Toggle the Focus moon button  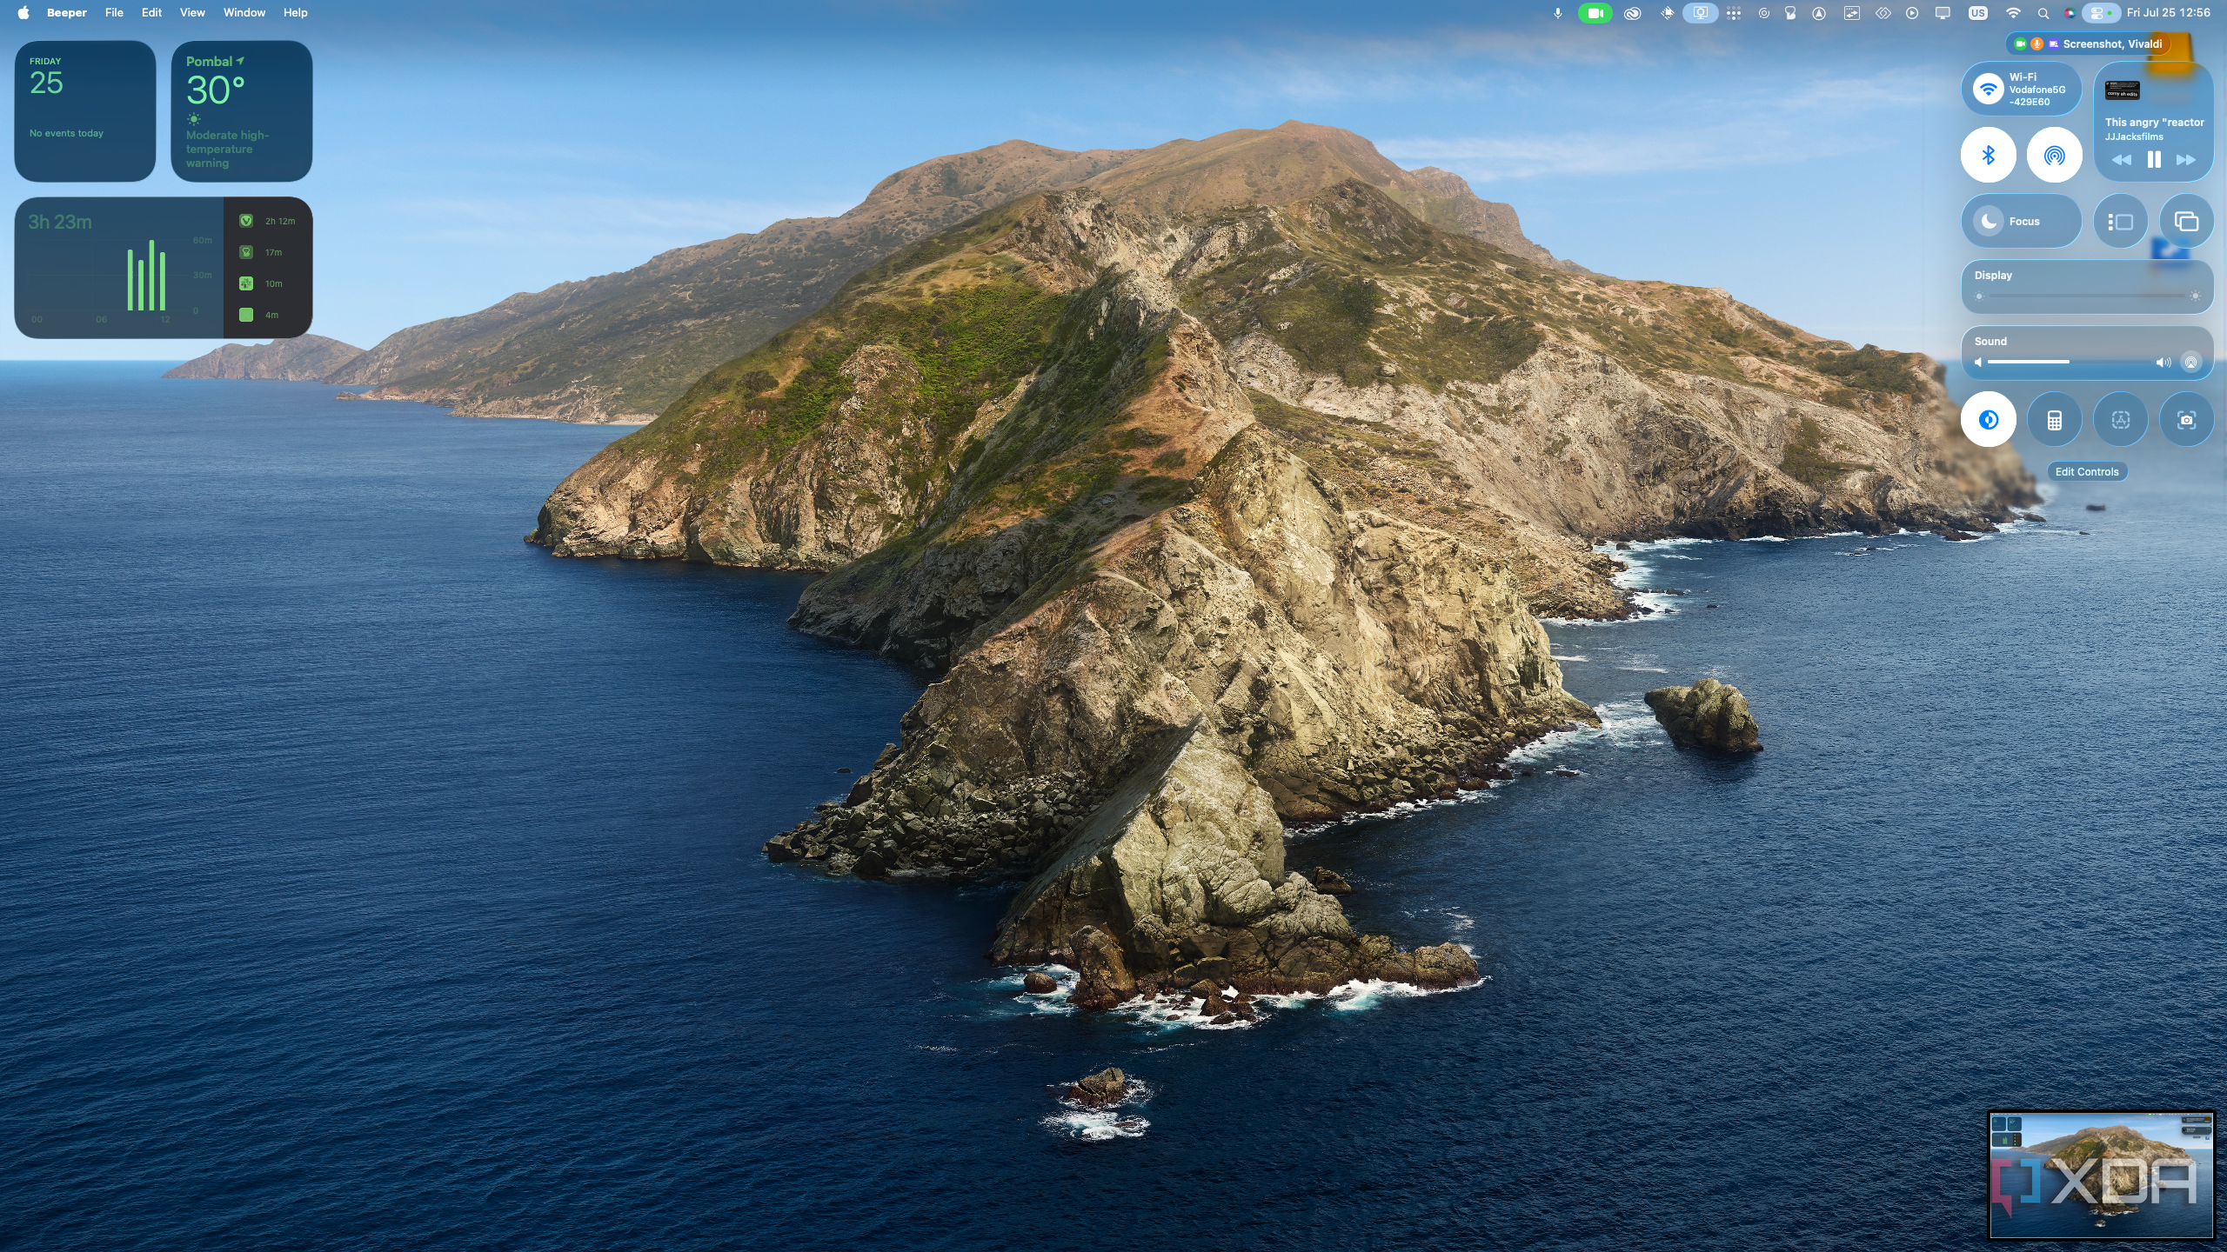1989,222
